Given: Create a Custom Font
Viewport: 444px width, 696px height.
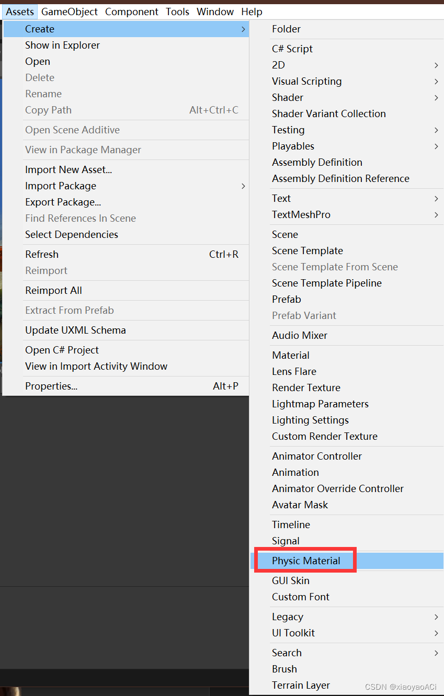Looking at the screenshot, I should (347, 597).
